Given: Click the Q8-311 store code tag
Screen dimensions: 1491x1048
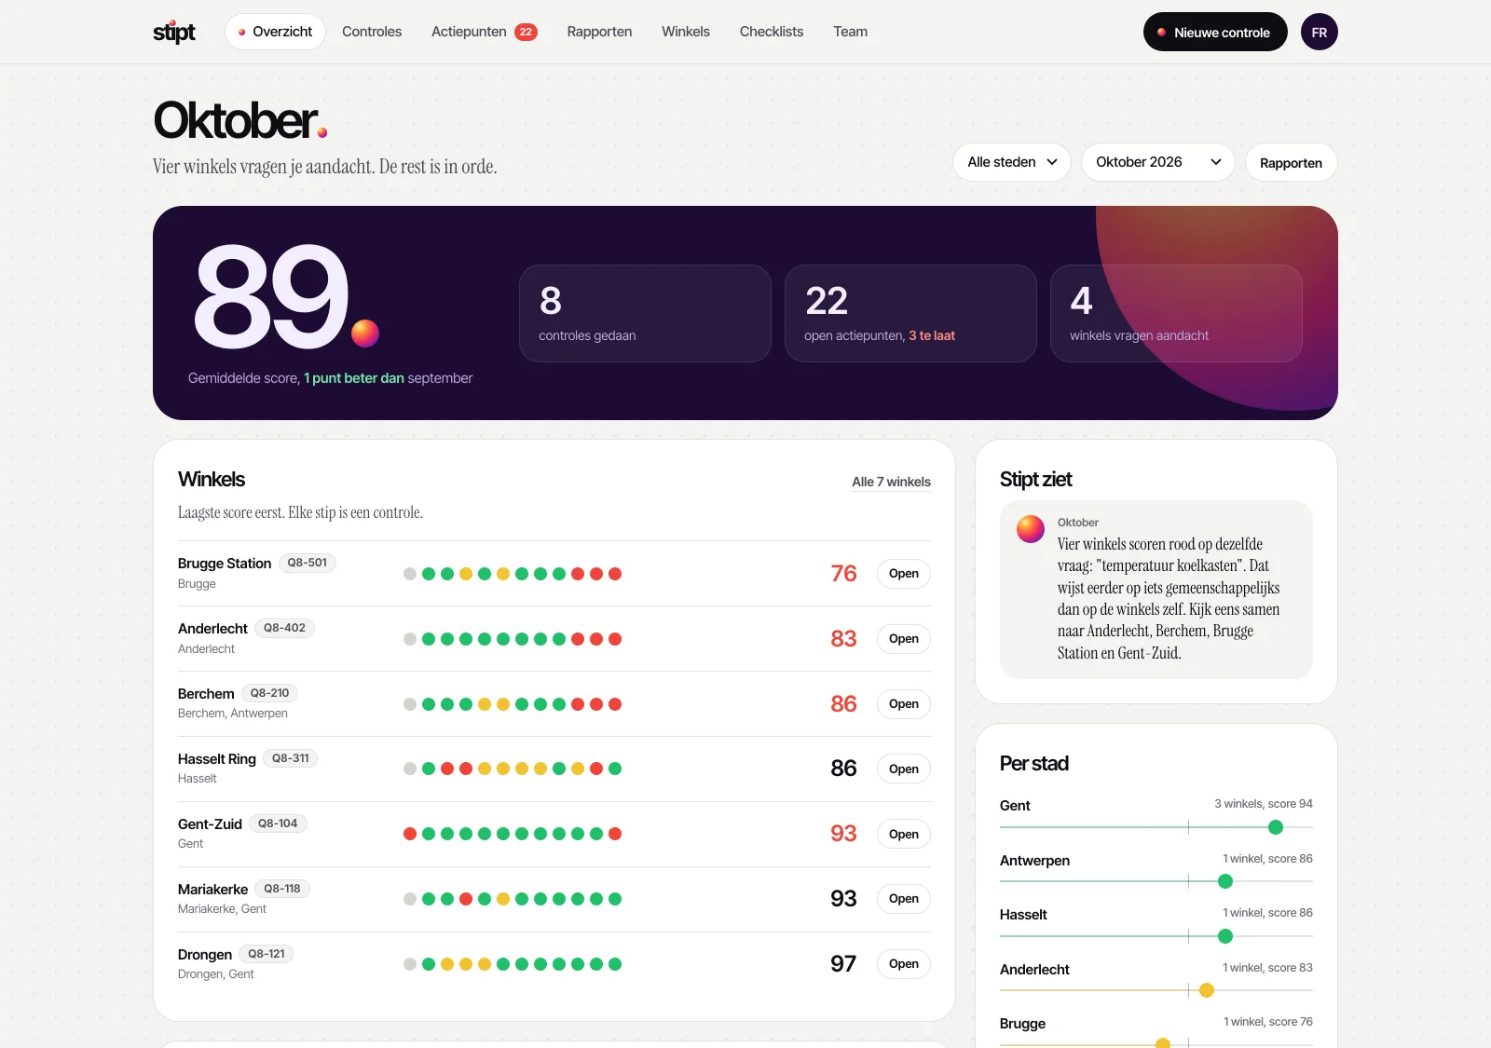Looking at the screenshot, I should [x=291, y=758].
